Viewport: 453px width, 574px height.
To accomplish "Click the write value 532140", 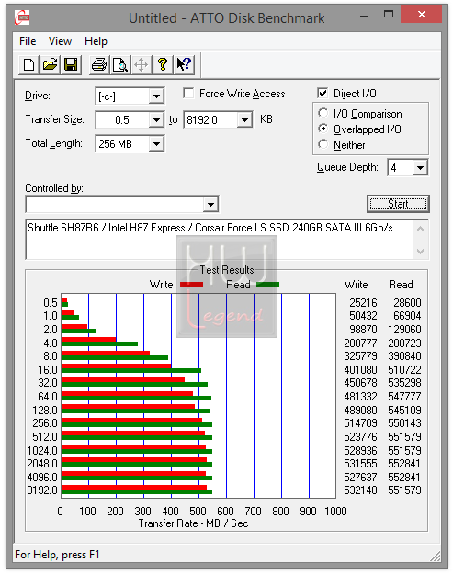I will click(360, 490).
